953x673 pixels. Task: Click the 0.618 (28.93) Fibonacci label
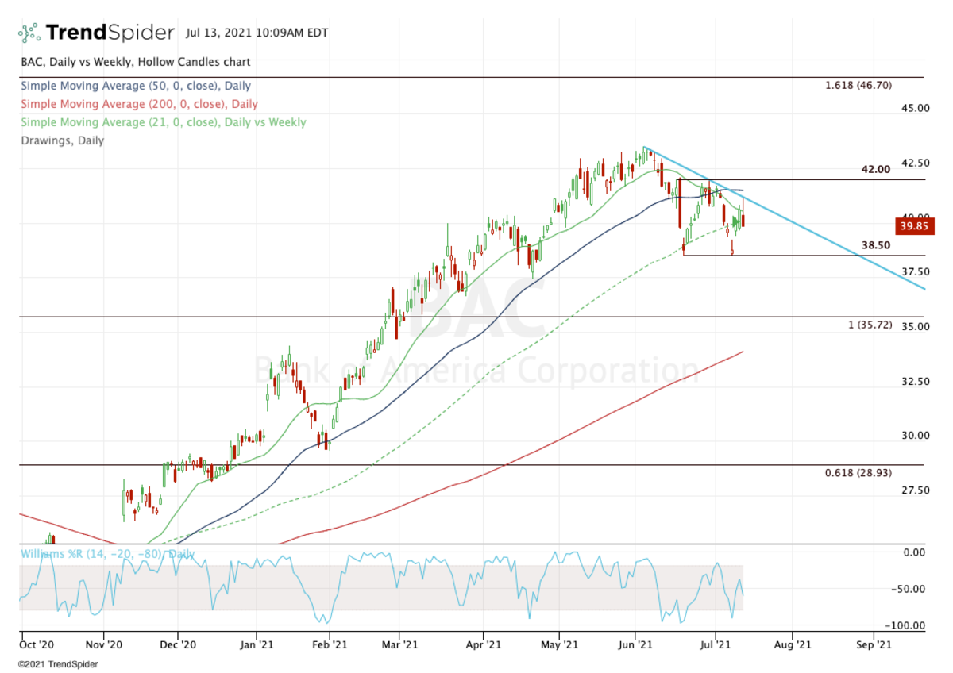[x=860, y=473]
